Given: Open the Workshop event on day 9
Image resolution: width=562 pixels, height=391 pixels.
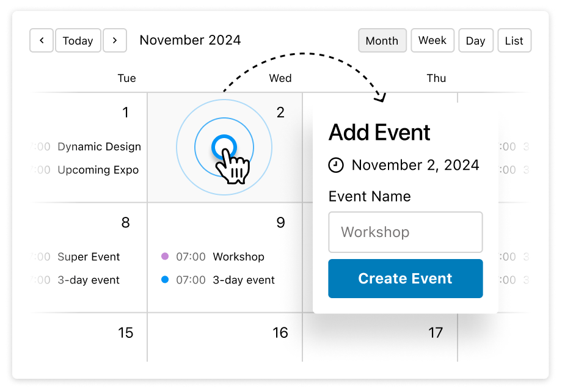Looking at the screenshot, I should pyautogui.click(x=238, y=257).
